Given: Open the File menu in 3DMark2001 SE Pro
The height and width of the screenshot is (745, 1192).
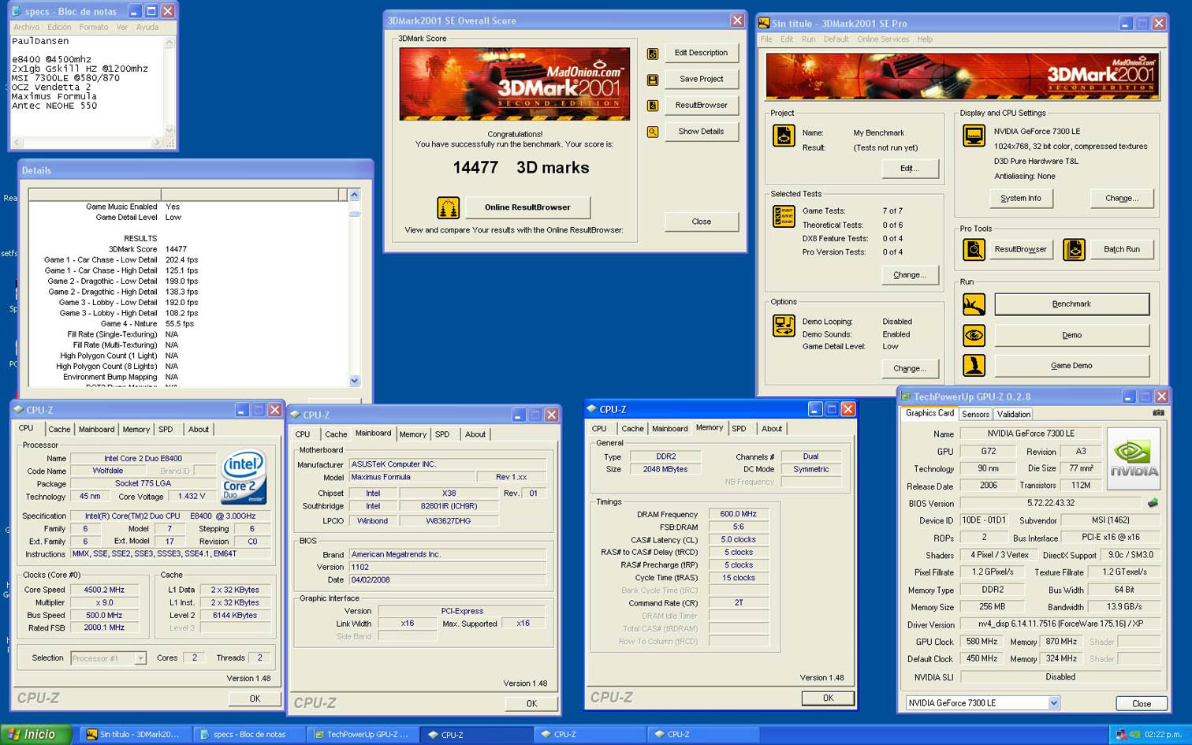Looking at the screenshot, I should point(766,39).
